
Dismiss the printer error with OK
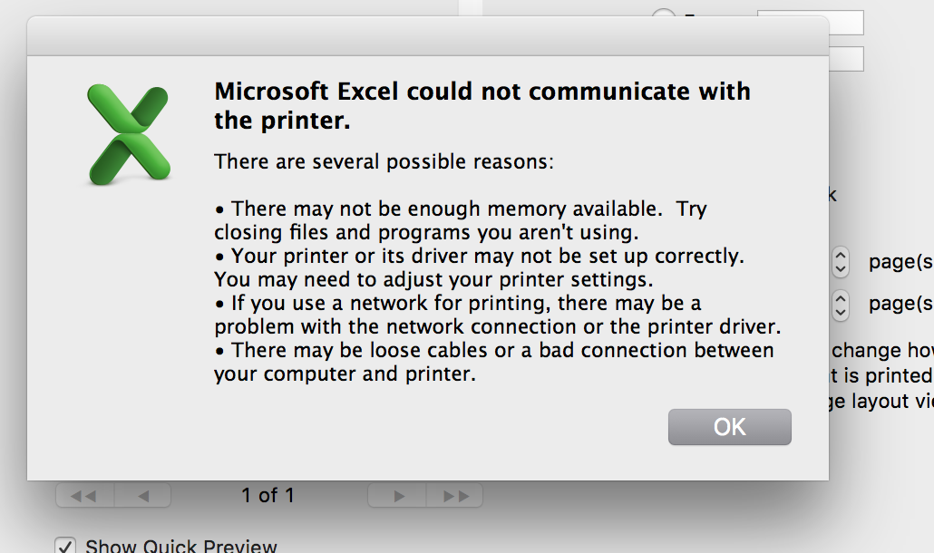coord(729,427)
